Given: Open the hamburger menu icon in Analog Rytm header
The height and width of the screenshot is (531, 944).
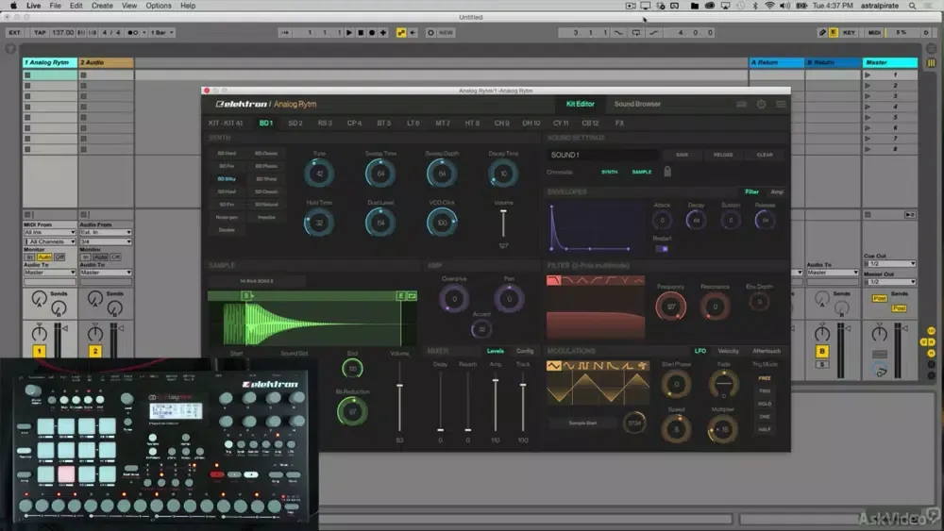Looking at the screenshot, I should [781, 104].
